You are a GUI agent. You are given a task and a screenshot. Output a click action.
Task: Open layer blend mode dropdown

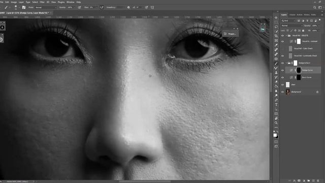click(x=291, y=25)
